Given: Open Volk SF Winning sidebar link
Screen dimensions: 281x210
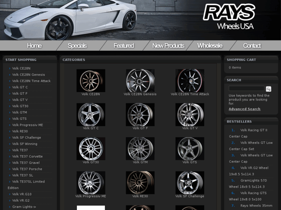Looking at the screenshot, I should pyautogui.click(x=25, y=144).
